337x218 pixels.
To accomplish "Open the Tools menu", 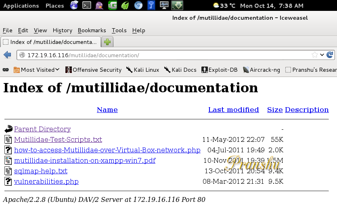I will pyautogui.click(x=119, y=31).
